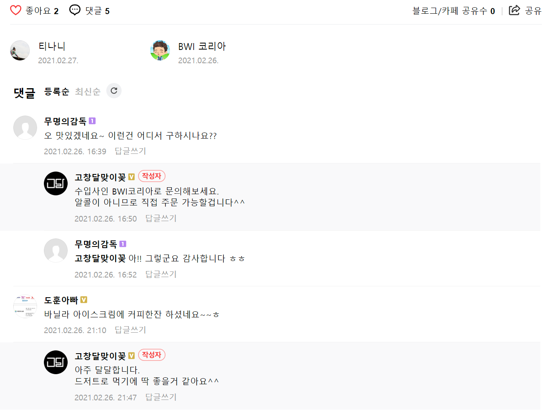Open 블로그/카페 공유수 count

(x=454, y=11)
